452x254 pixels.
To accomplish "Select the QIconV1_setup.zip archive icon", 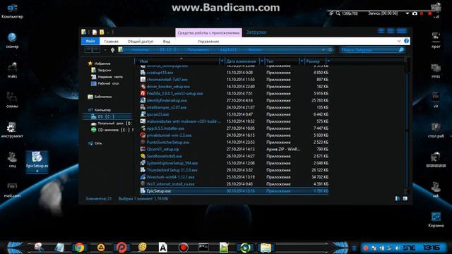I will (143, 149).
